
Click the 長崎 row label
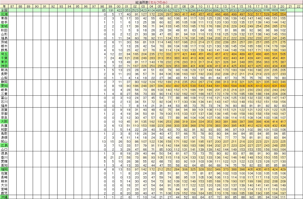(x=4, y=177)
